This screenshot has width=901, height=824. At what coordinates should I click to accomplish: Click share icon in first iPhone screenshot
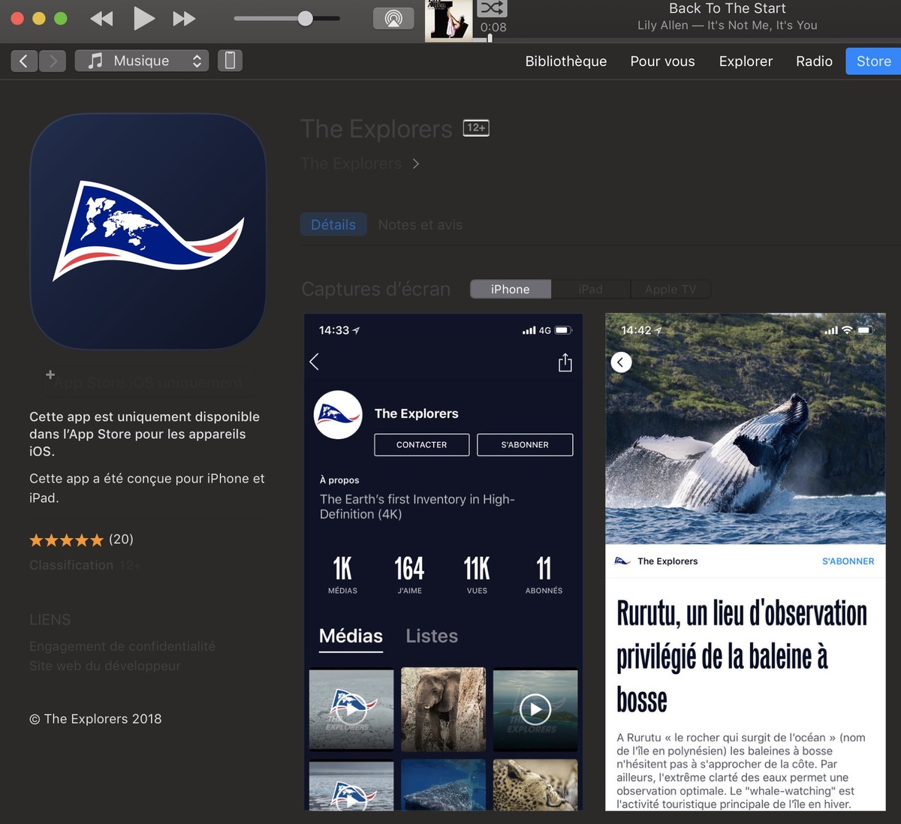point(565,362)
